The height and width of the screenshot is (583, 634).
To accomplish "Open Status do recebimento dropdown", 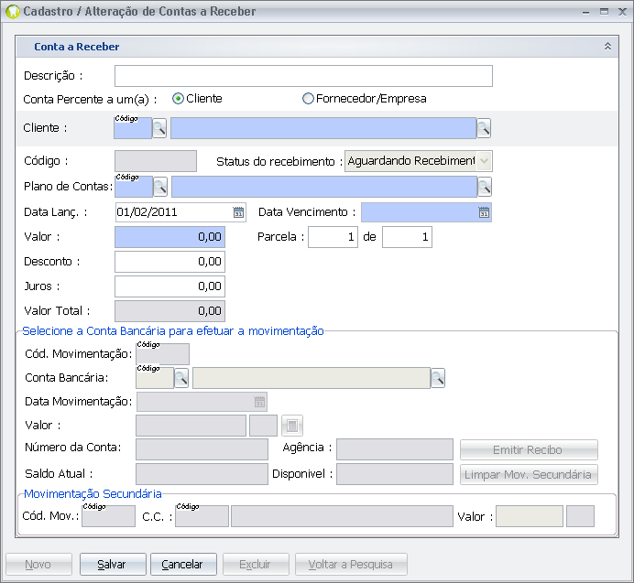I will pyautogui.click(x=484, y=161).
